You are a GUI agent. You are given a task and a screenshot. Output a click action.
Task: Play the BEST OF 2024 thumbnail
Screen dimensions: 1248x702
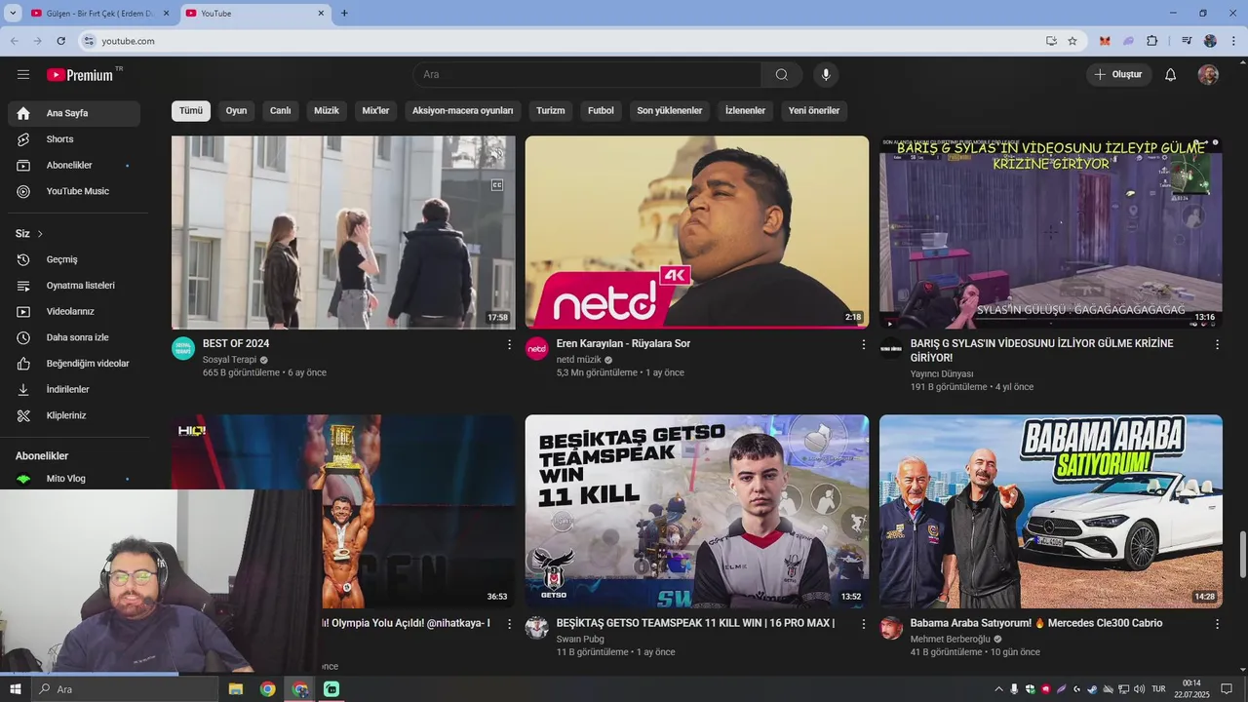(343, 232)
